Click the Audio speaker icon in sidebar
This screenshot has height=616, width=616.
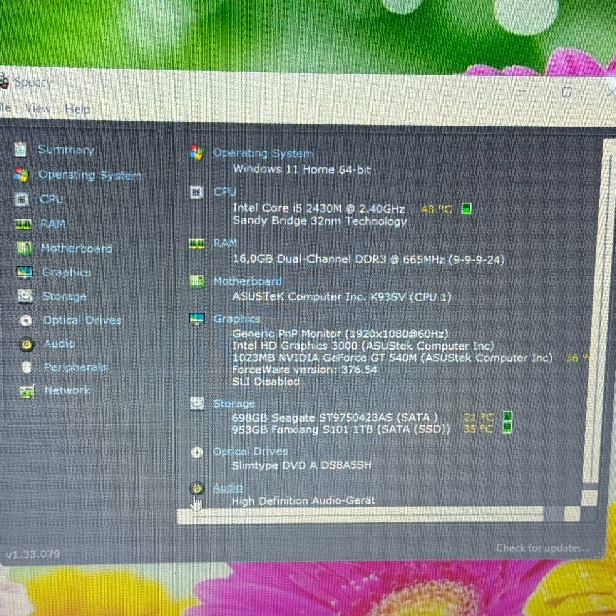point(27,344)
